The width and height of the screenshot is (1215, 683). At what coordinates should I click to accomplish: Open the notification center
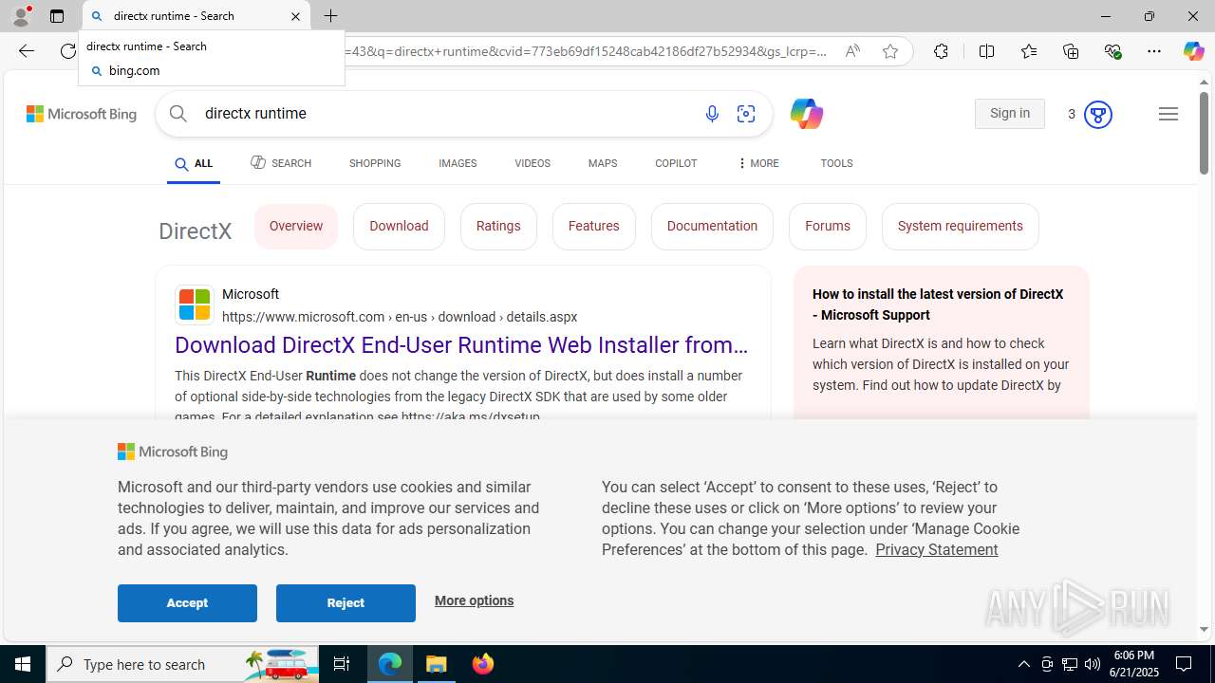click(x=1184, y=664)
